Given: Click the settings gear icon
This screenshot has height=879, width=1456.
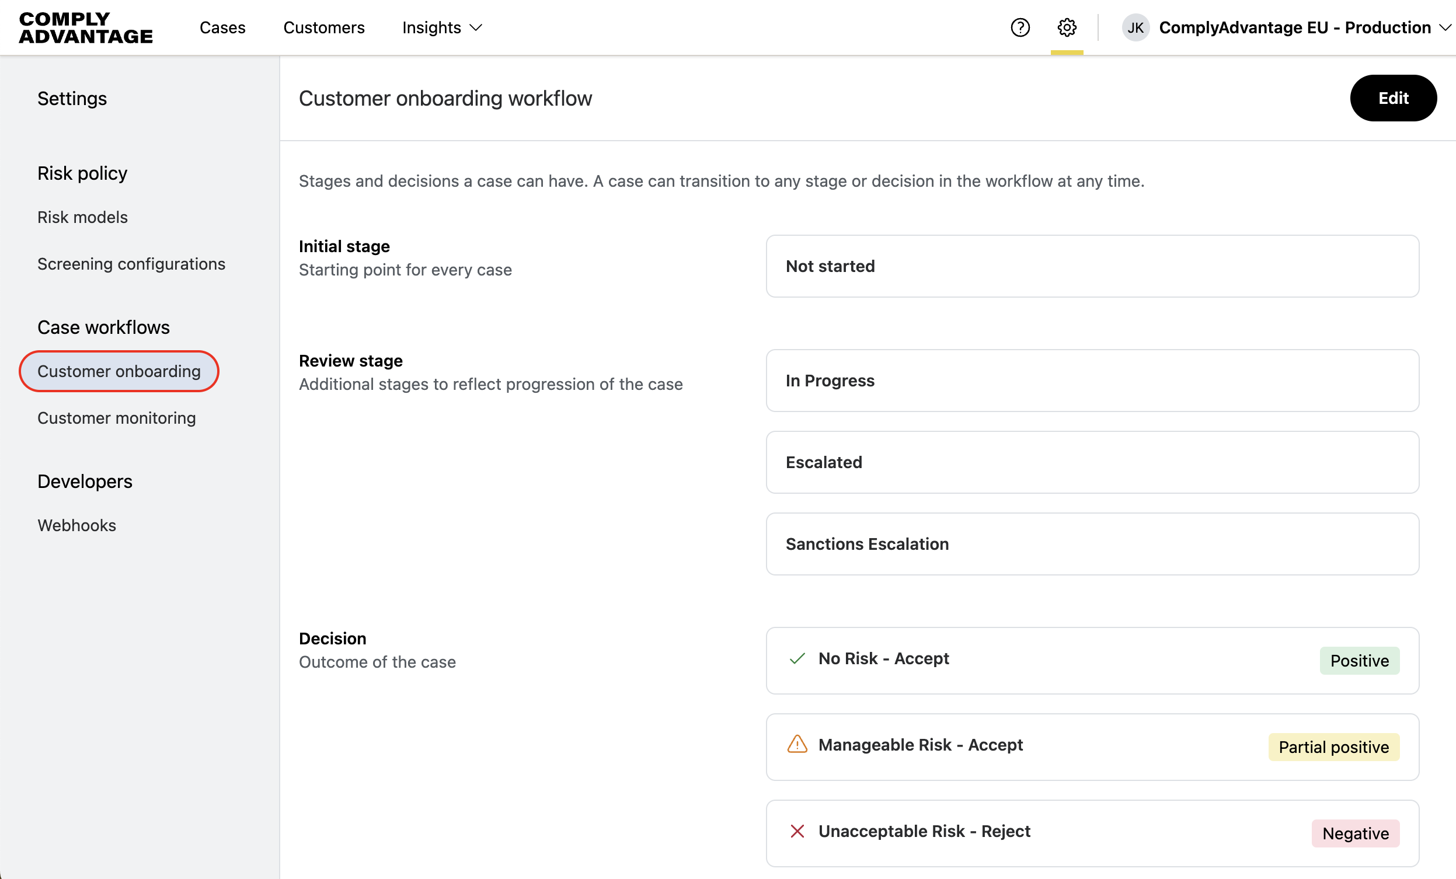Looking at the screenshot, I should tap(1067, 27).
